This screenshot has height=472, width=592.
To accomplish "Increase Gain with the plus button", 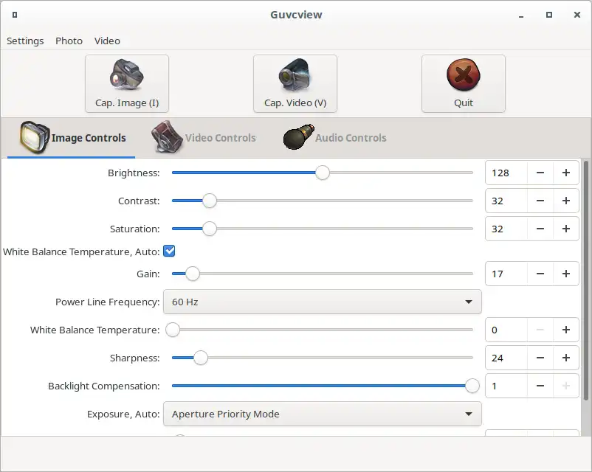I will coord(566,274).
